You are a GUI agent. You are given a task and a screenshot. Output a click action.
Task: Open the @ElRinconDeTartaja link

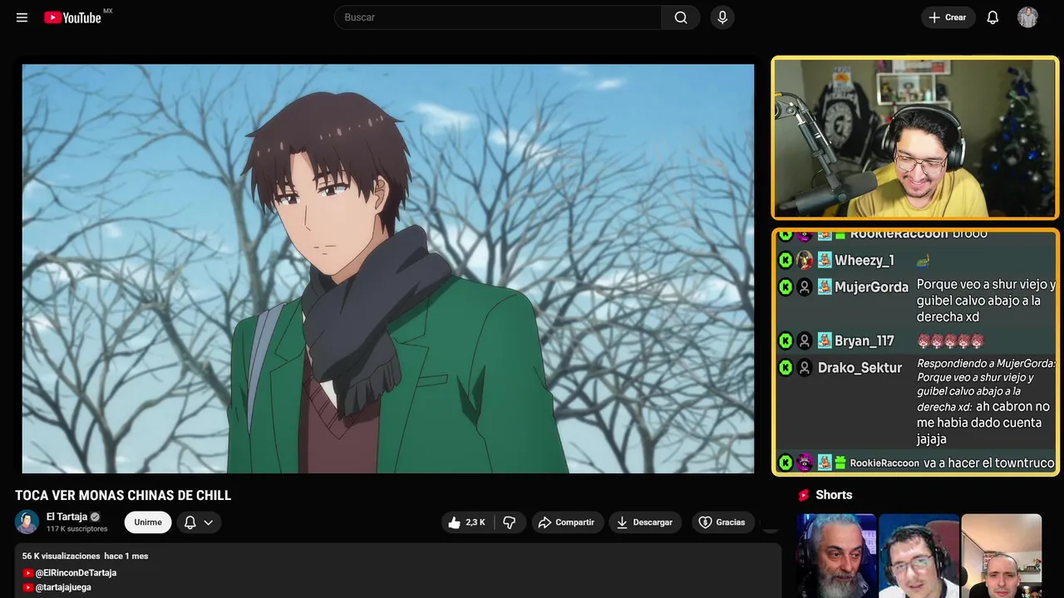tap(76, 573)
